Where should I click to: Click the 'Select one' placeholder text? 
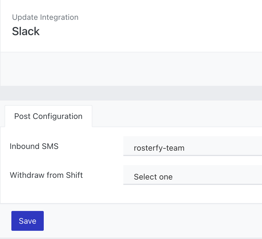[153, 177]
